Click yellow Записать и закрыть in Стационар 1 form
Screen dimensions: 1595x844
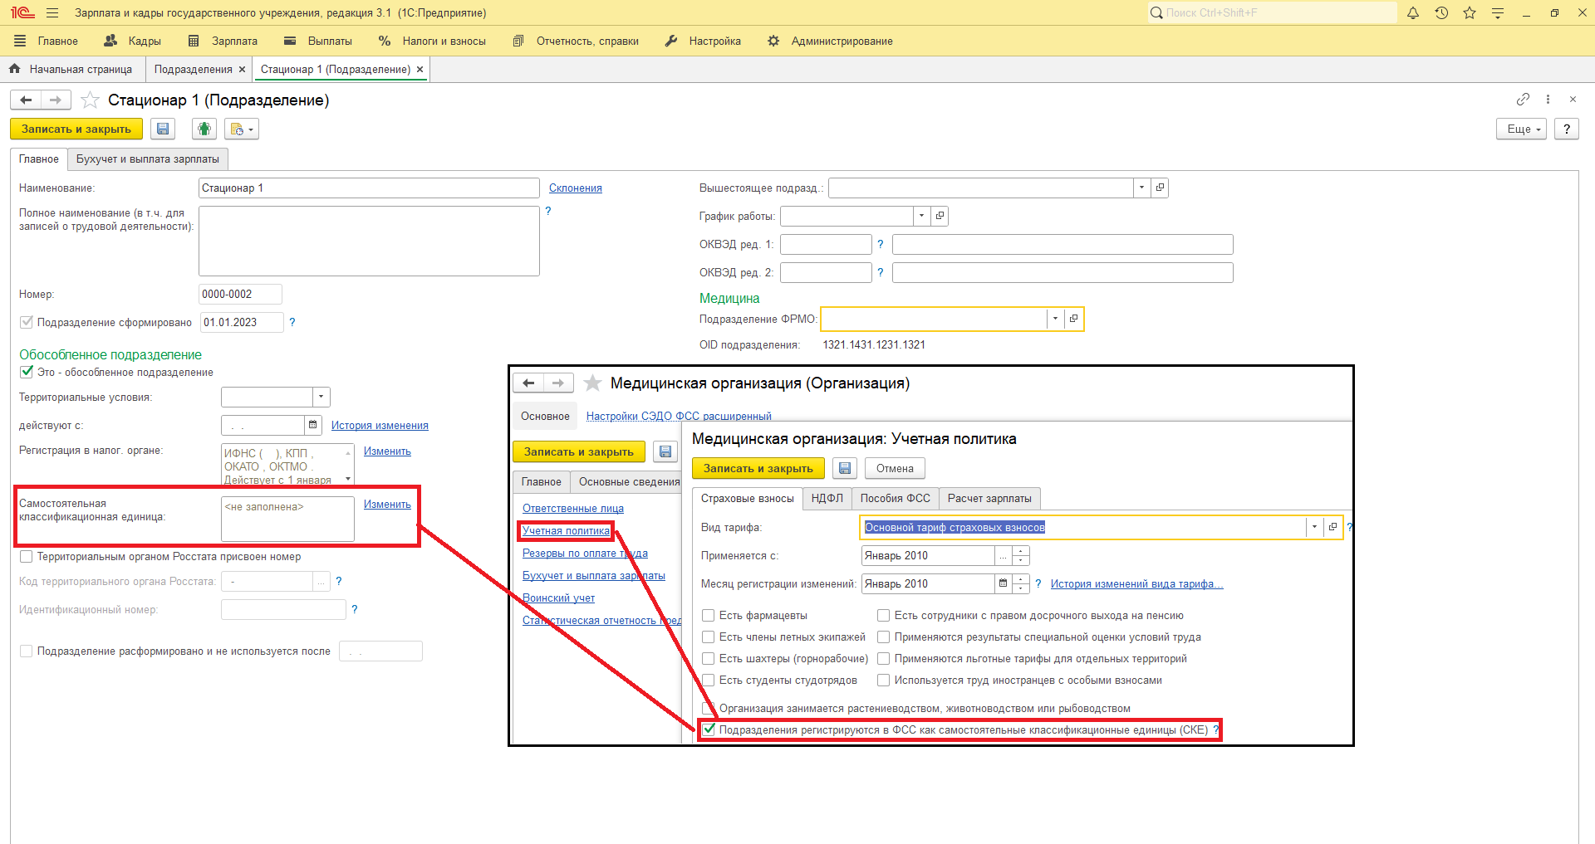(76, 129)
